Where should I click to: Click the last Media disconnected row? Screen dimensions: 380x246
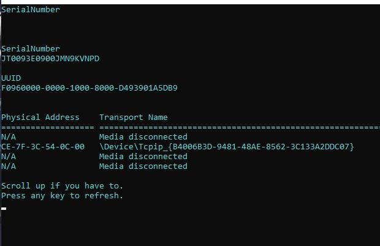(143, 166)
